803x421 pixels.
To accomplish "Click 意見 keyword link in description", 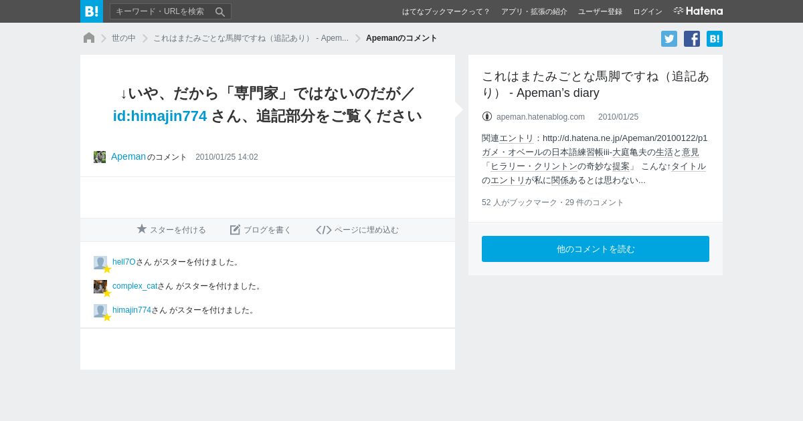I will [x=691, y=152].
